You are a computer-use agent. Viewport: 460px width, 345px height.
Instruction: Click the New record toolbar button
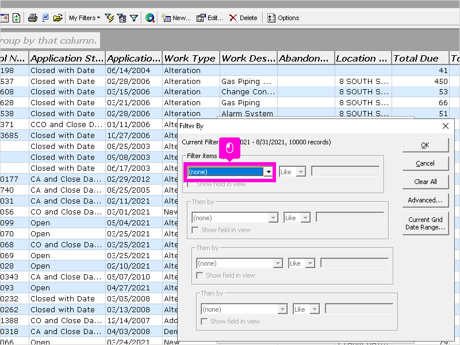coord(176,18)
